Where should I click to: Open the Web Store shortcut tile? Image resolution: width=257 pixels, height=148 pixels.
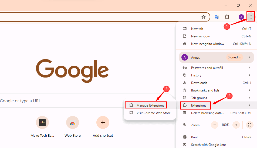pyautogui.click(x=73, y=126)
